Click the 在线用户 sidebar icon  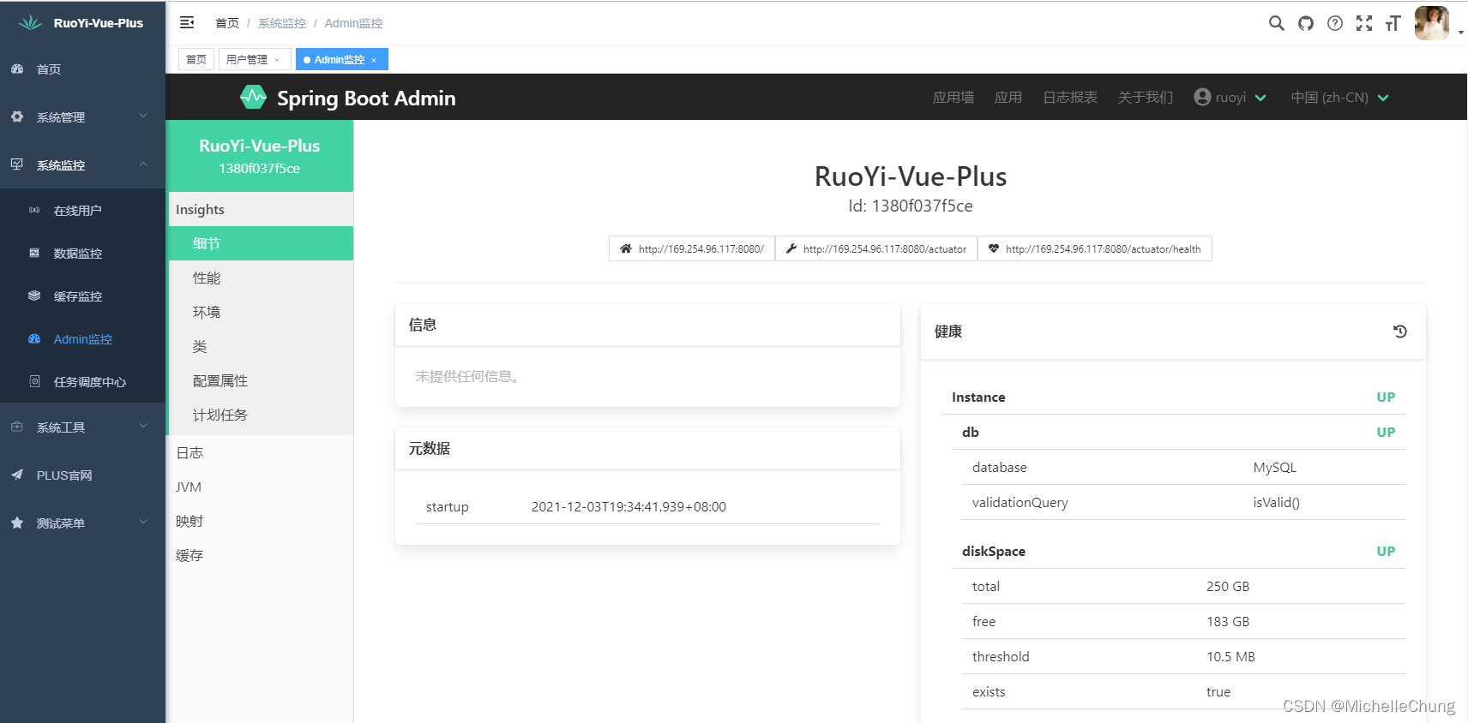pyautogui.click(x=34, y=210)
